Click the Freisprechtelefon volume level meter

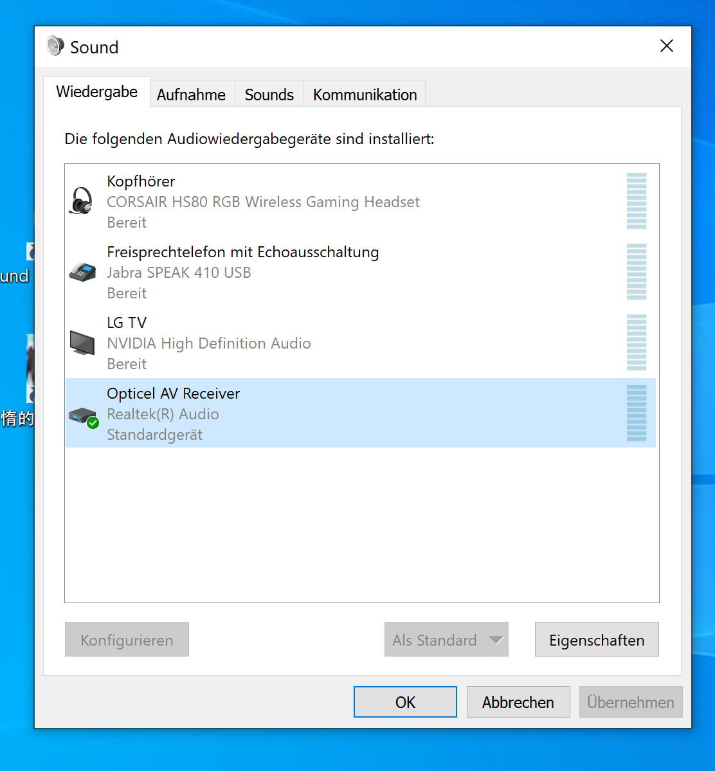(637, 272)
